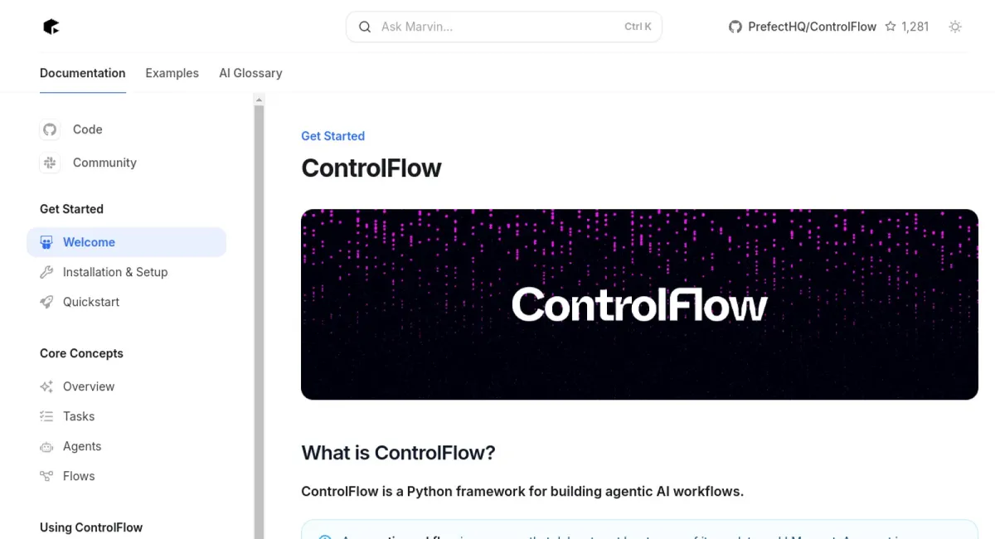Select Welcome in the sidebar
This screenshot has height=539, width=995.
click(x=126, y=242)
